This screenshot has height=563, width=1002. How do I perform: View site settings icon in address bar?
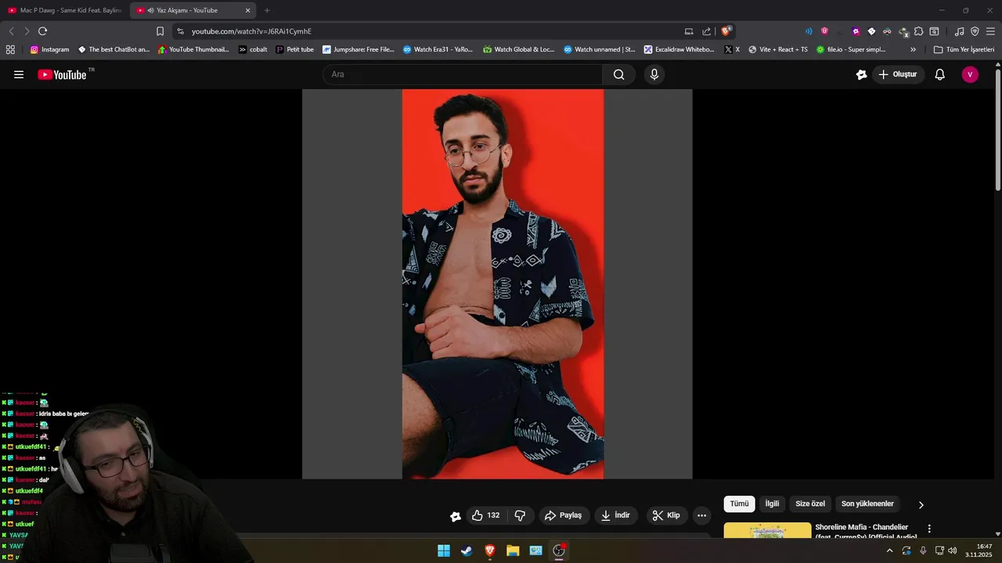pos(180,31)
